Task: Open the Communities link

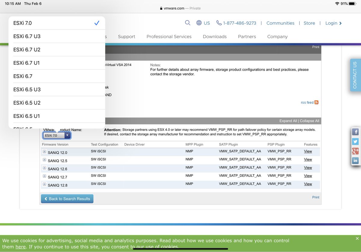Action: pyautogui.click(x=280, y=23)
